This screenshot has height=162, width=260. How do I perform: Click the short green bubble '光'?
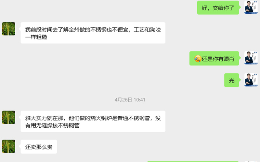232,80
